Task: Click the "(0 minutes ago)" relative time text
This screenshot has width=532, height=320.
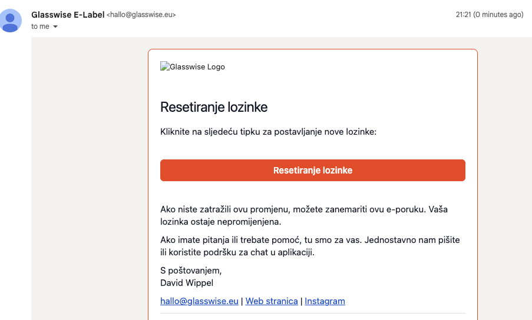Action: click(498, 15)
